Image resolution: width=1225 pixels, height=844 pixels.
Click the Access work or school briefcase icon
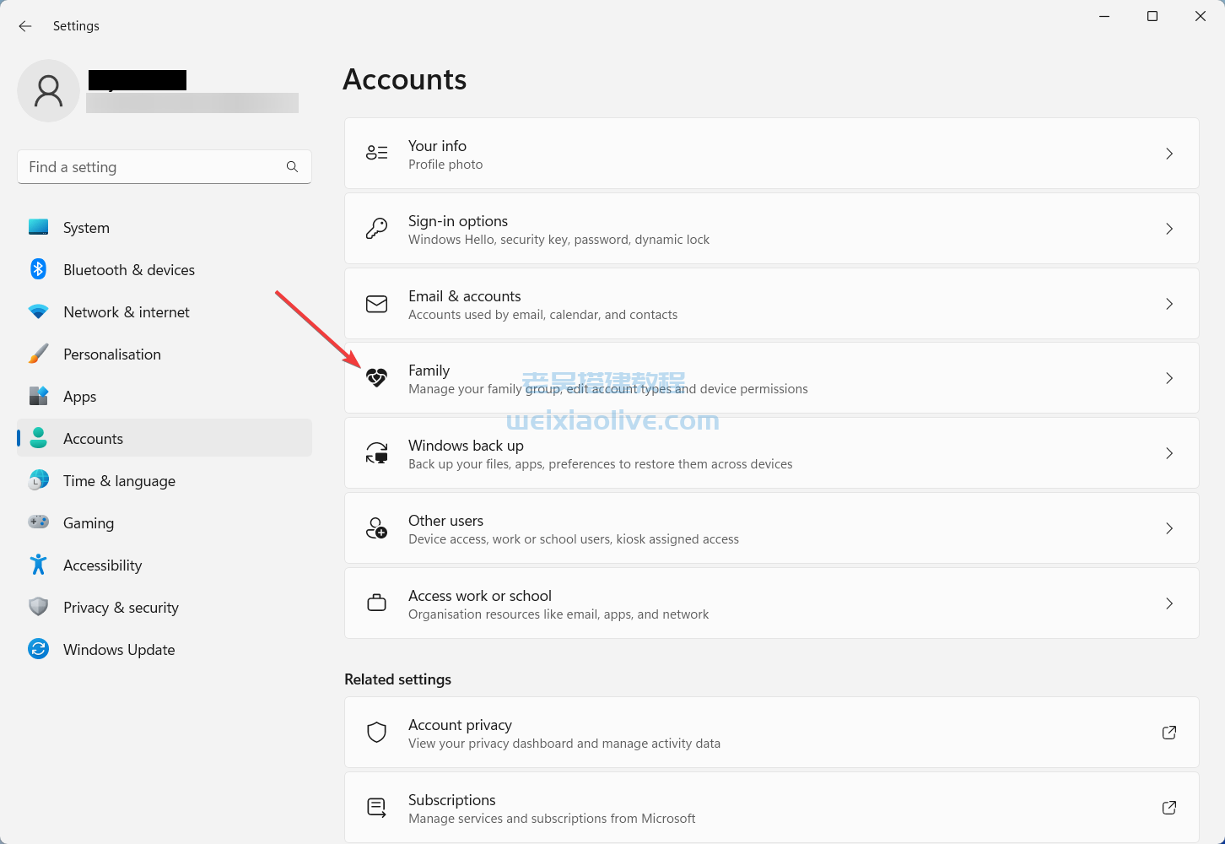tap(376, 603)
